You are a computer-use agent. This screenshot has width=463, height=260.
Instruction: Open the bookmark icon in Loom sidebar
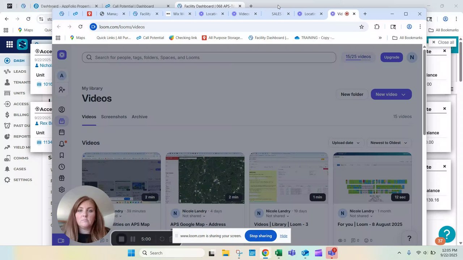(x=62, y=155)
